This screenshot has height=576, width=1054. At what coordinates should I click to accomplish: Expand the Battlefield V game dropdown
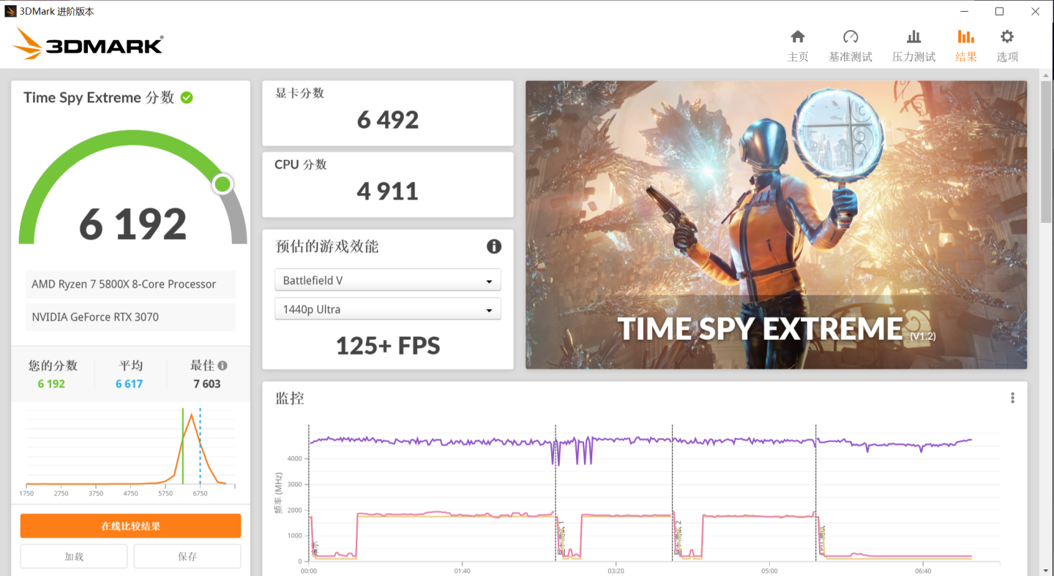point(388,280)
